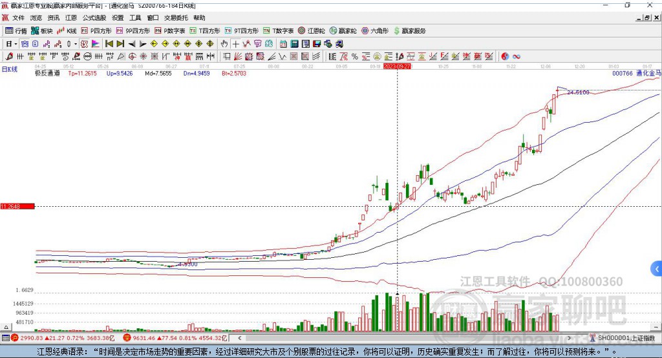Click the blue infinity loop icon
This screenshot has width=662, height=358.
pos(517,57)
